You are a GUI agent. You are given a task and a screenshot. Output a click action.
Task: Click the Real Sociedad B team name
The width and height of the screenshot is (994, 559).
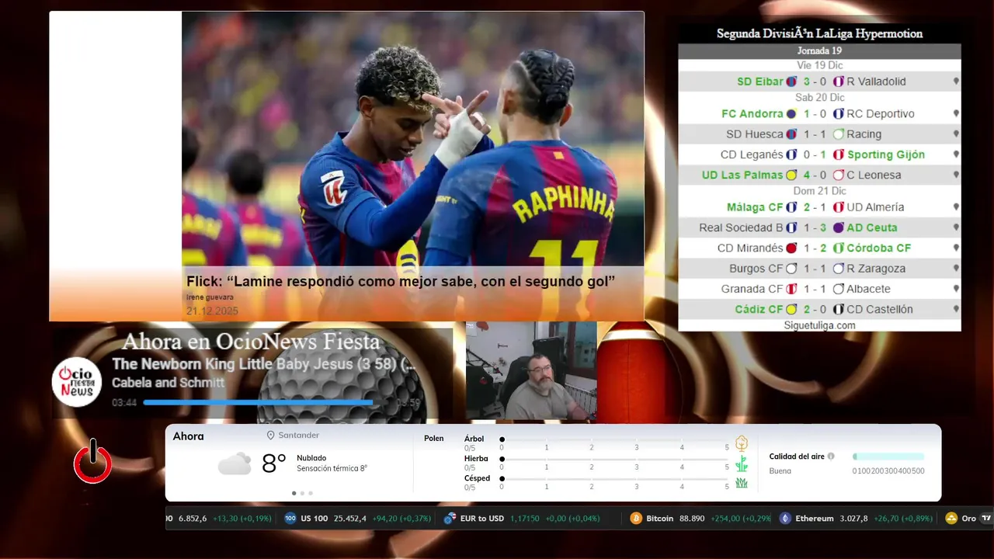[741, 228]
